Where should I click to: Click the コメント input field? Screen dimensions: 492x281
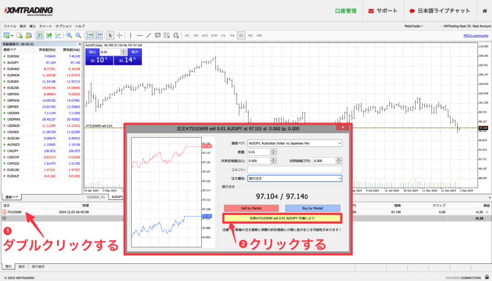(294, 170)
